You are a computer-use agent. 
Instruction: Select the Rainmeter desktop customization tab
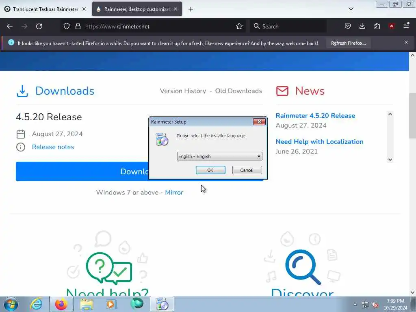point(137,9)
